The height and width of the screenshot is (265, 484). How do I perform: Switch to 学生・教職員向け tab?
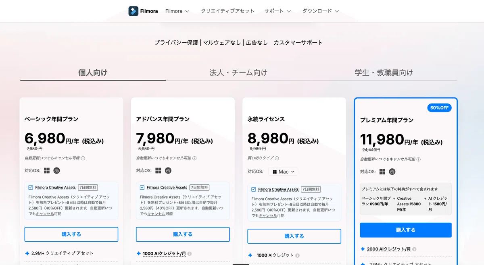pyautogui.click(x=384, y=72)
